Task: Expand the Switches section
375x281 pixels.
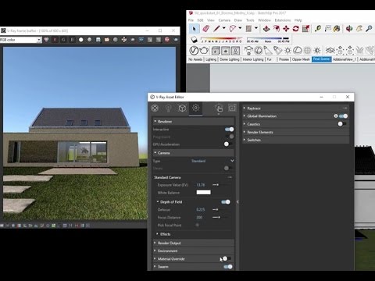Action: (295, 140)
